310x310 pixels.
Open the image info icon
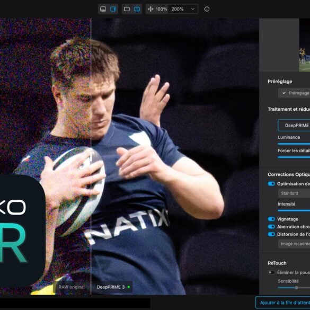pyautogui.click(x=207, y=9)
